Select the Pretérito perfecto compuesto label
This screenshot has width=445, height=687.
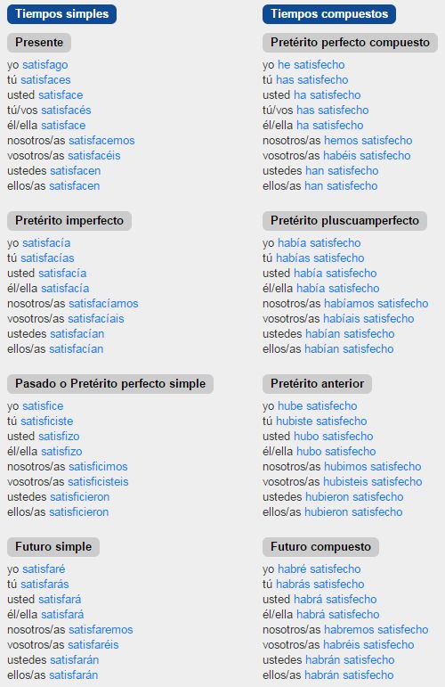pyautogui.click(x=350, y=43)
